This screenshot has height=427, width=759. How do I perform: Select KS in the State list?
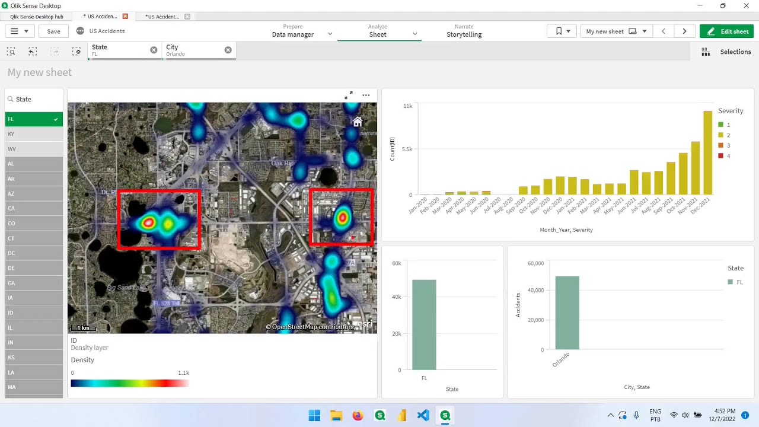pos(34,358)
